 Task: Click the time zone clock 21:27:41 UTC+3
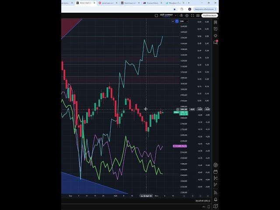(x=203, y=201)
